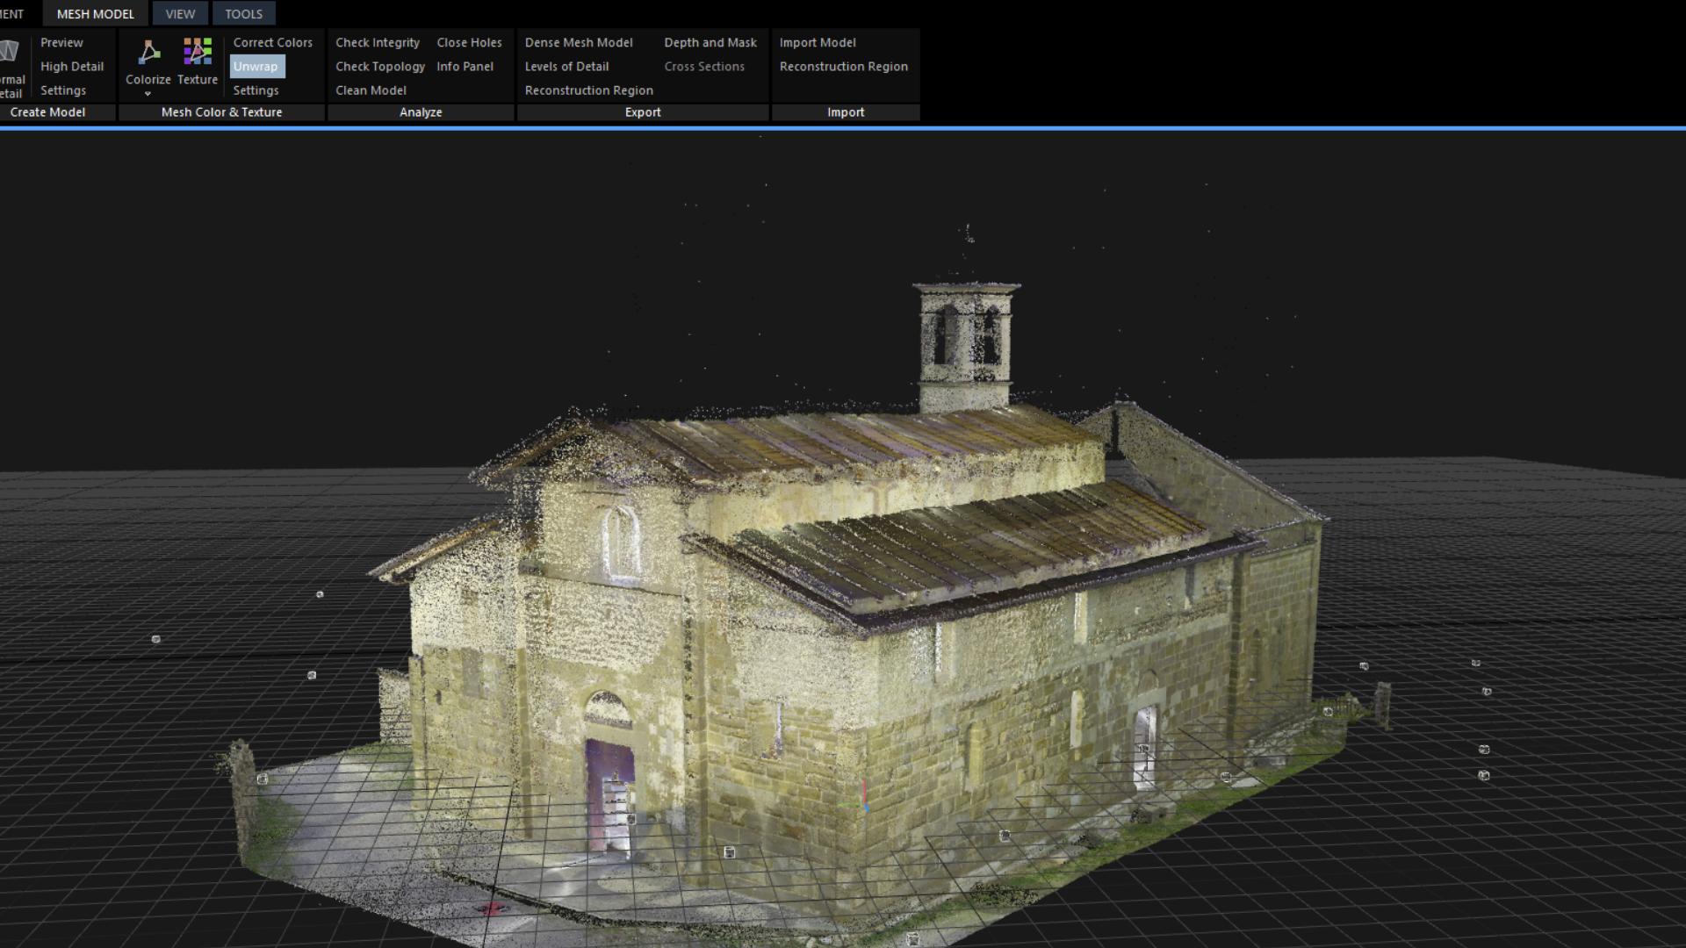Open Settings under Mesh Color & Texture
The width and height of the screenshot is (1686, 948).
pyautogui.click(x=256, y=90)
